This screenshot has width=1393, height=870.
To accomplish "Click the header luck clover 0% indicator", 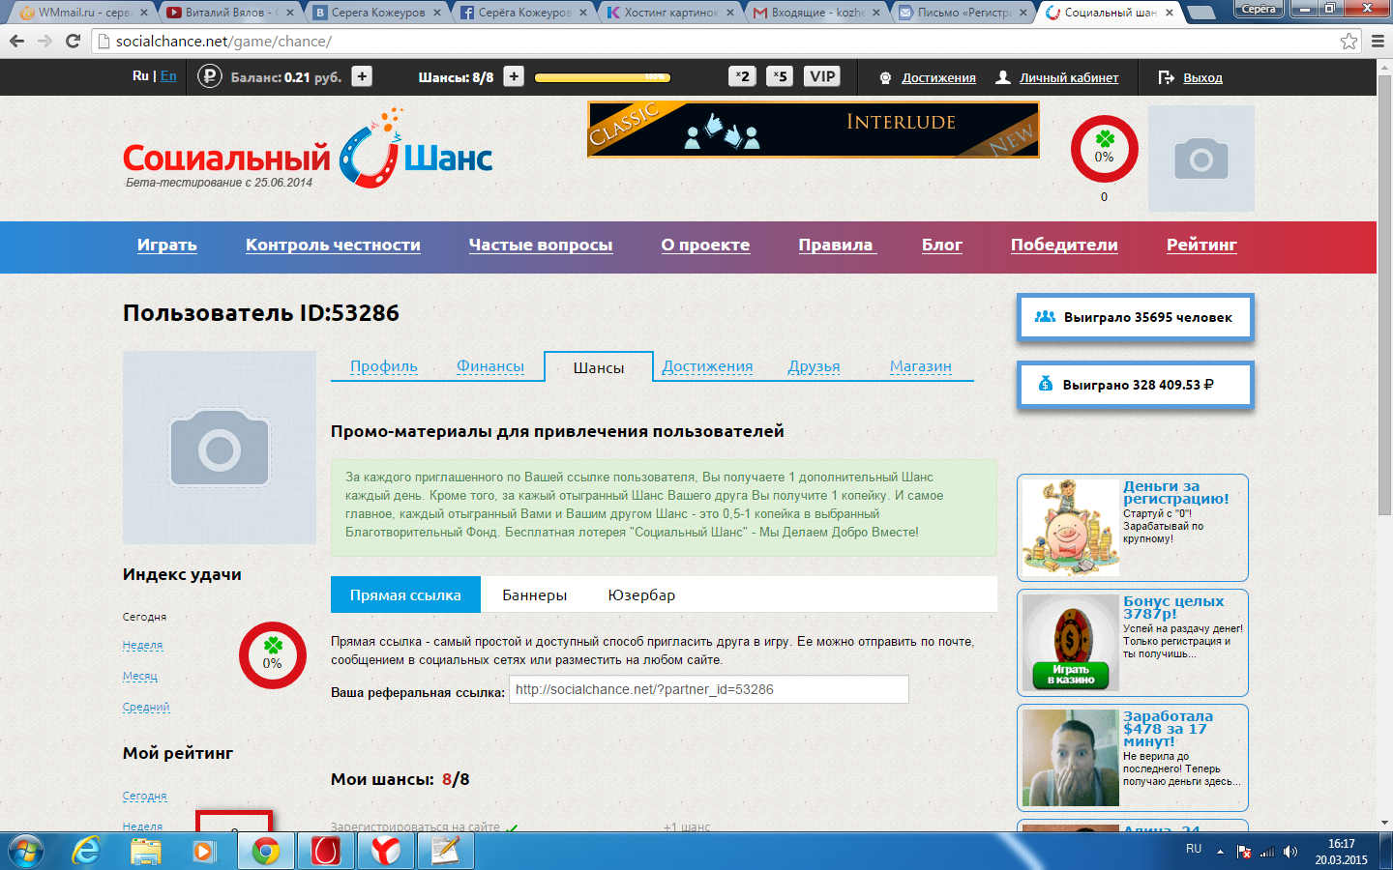I will pyautogui.click(x=1104, y=149).
